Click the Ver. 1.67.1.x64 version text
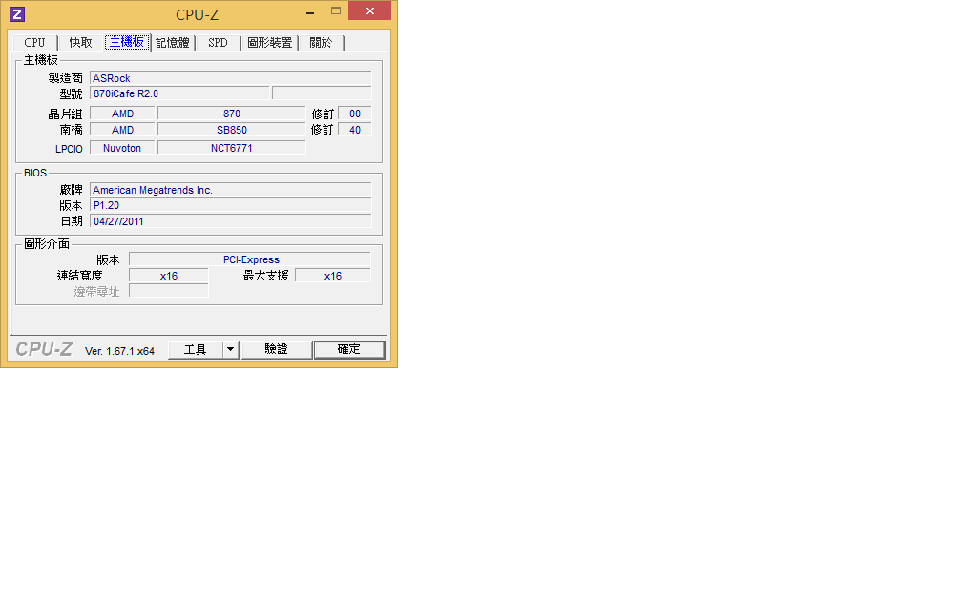 pyautogui.click(x=119, y=351)
